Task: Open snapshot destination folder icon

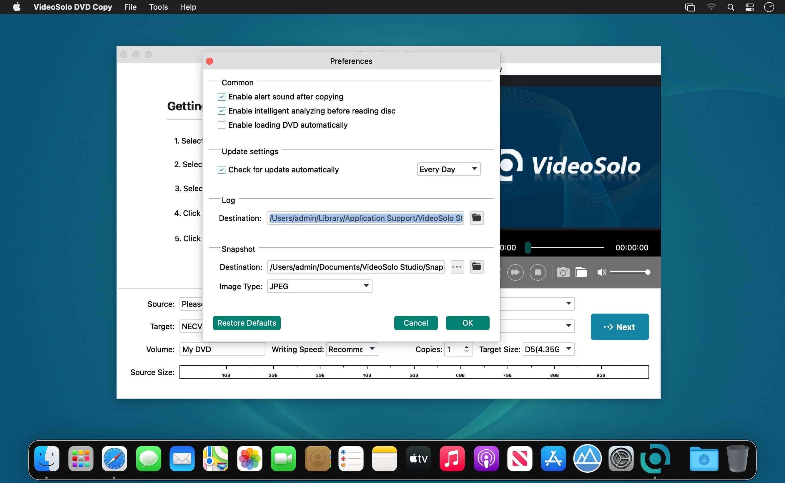Action: click(x=476, y=267)
